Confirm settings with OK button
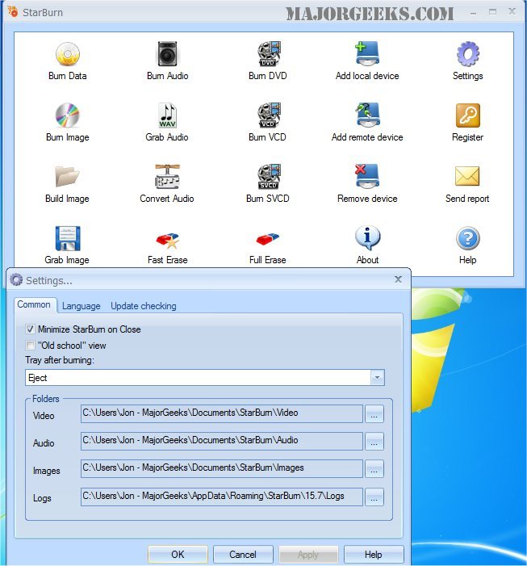Viewport: 527px width, 566px height. click(x=178, y=554)
